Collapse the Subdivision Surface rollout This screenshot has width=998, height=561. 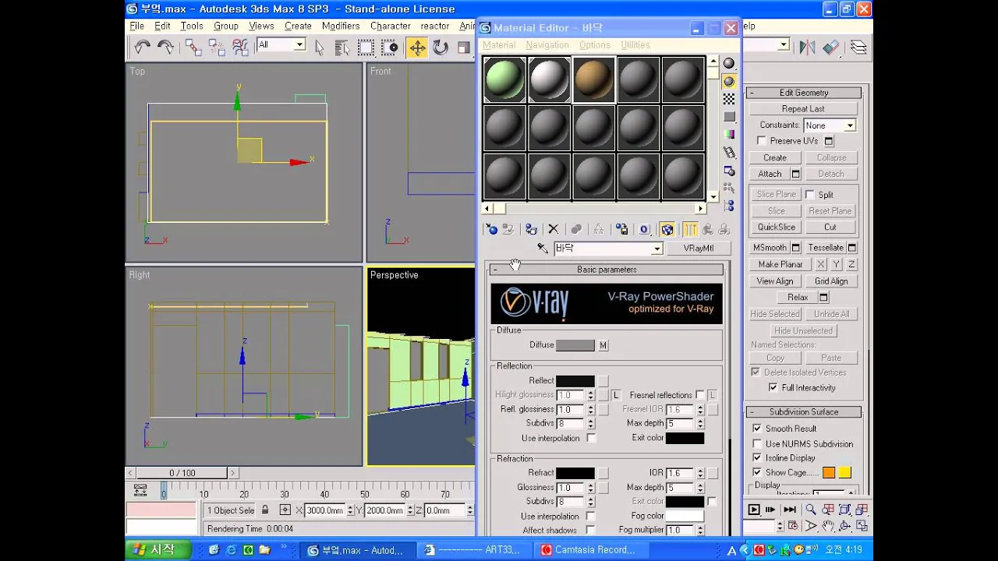tap(804, 412)
